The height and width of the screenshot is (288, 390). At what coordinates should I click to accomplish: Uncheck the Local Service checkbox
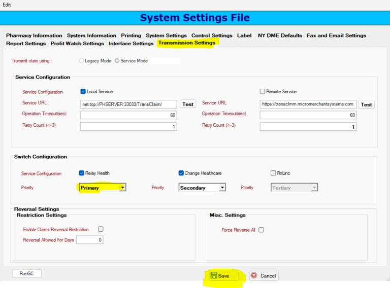[x=83, y=92]
